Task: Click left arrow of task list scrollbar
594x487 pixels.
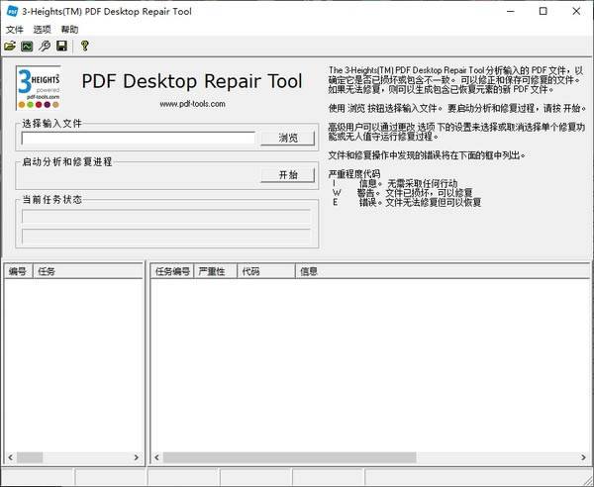Action: (10, 457)
